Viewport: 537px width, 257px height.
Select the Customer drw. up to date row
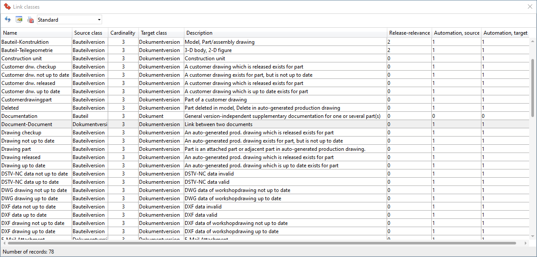[265, 91]
